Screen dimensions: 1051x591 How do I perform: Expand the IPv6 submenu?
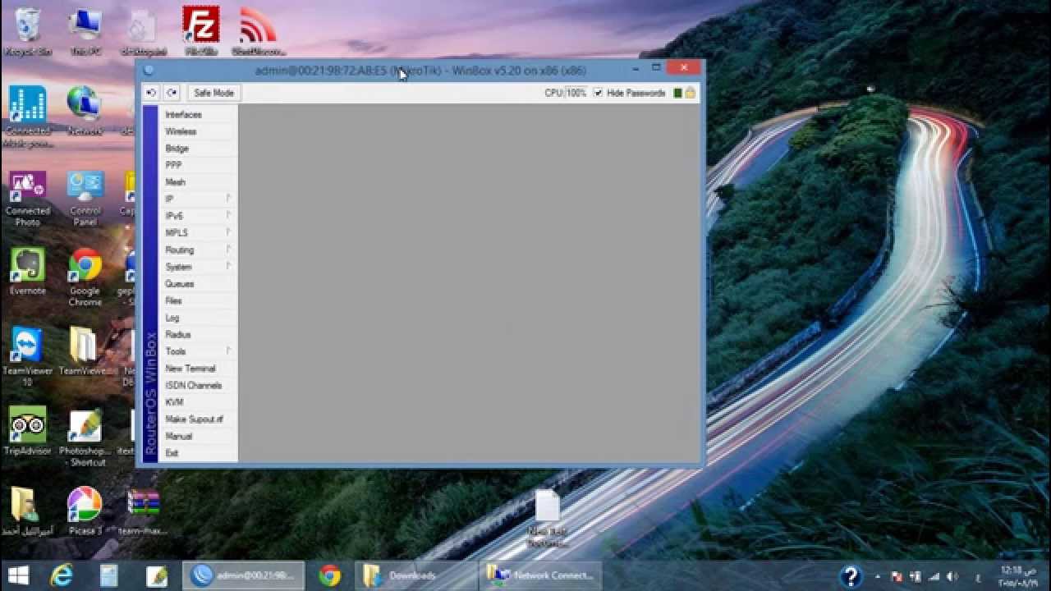pos(198,216)
